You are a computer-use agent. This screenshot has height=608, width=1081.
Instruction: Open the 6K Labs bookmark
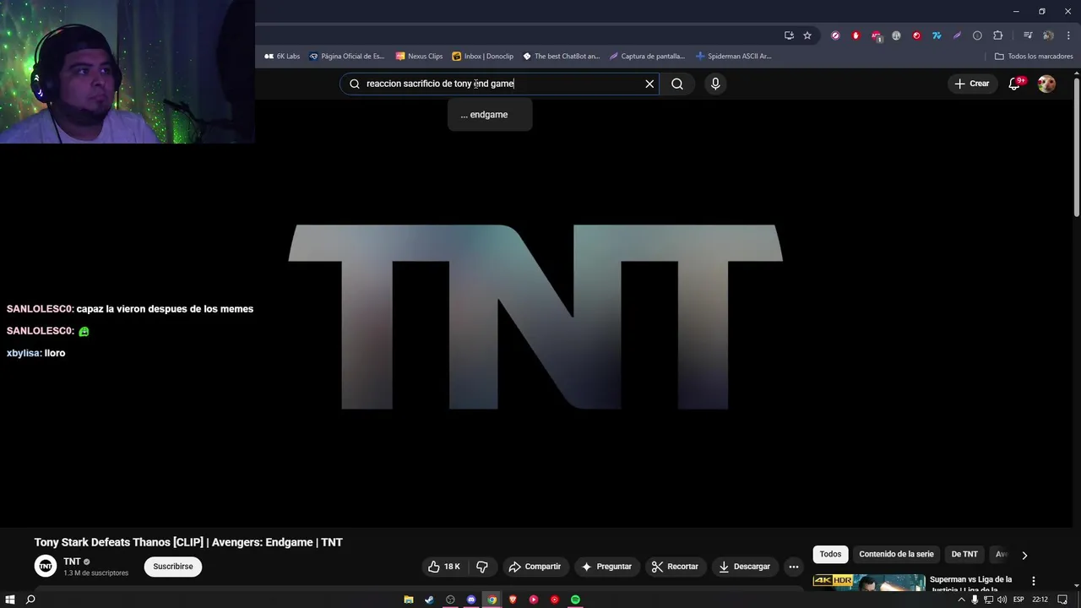282,57
